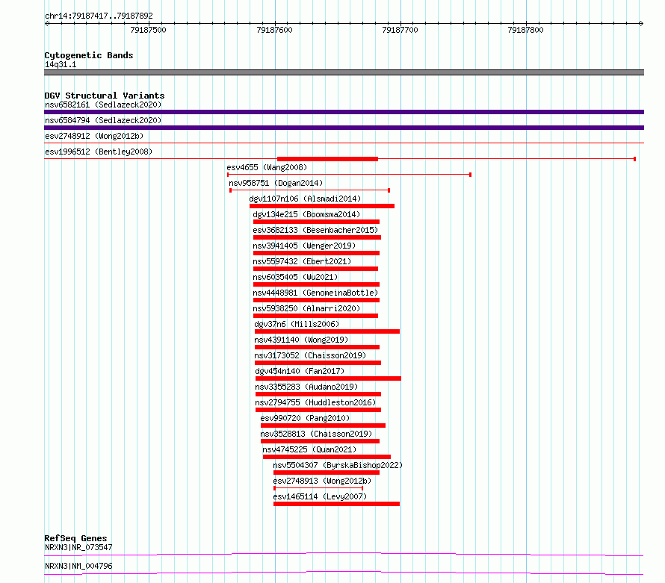Open esv3682133 (Besenbacher2015) variant

pos(315,230)
